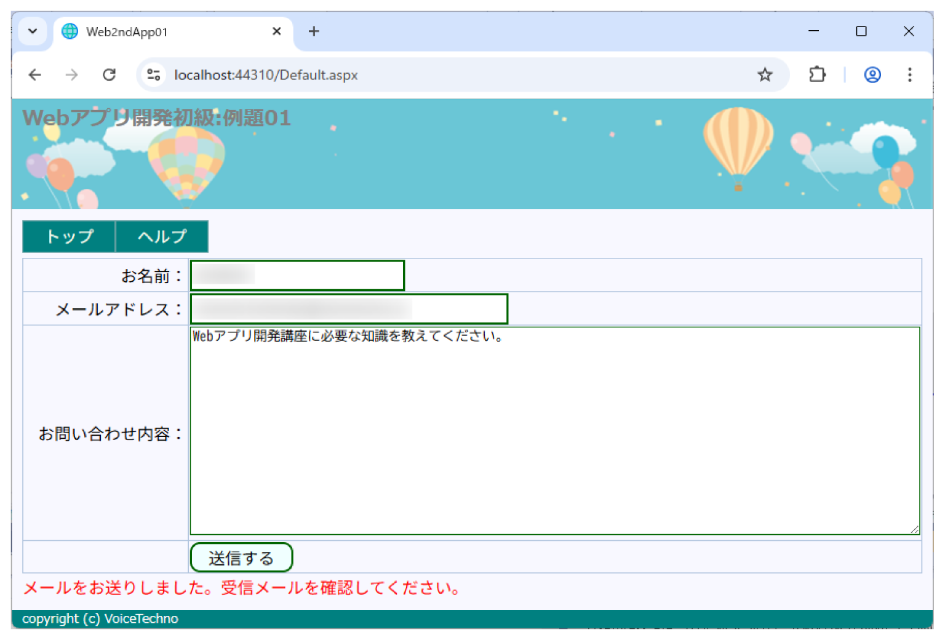Image resolution: width=945 pixels, height=640 pixels.
Task: Open the three-dot Chrome menu
Action: [909, 75]
